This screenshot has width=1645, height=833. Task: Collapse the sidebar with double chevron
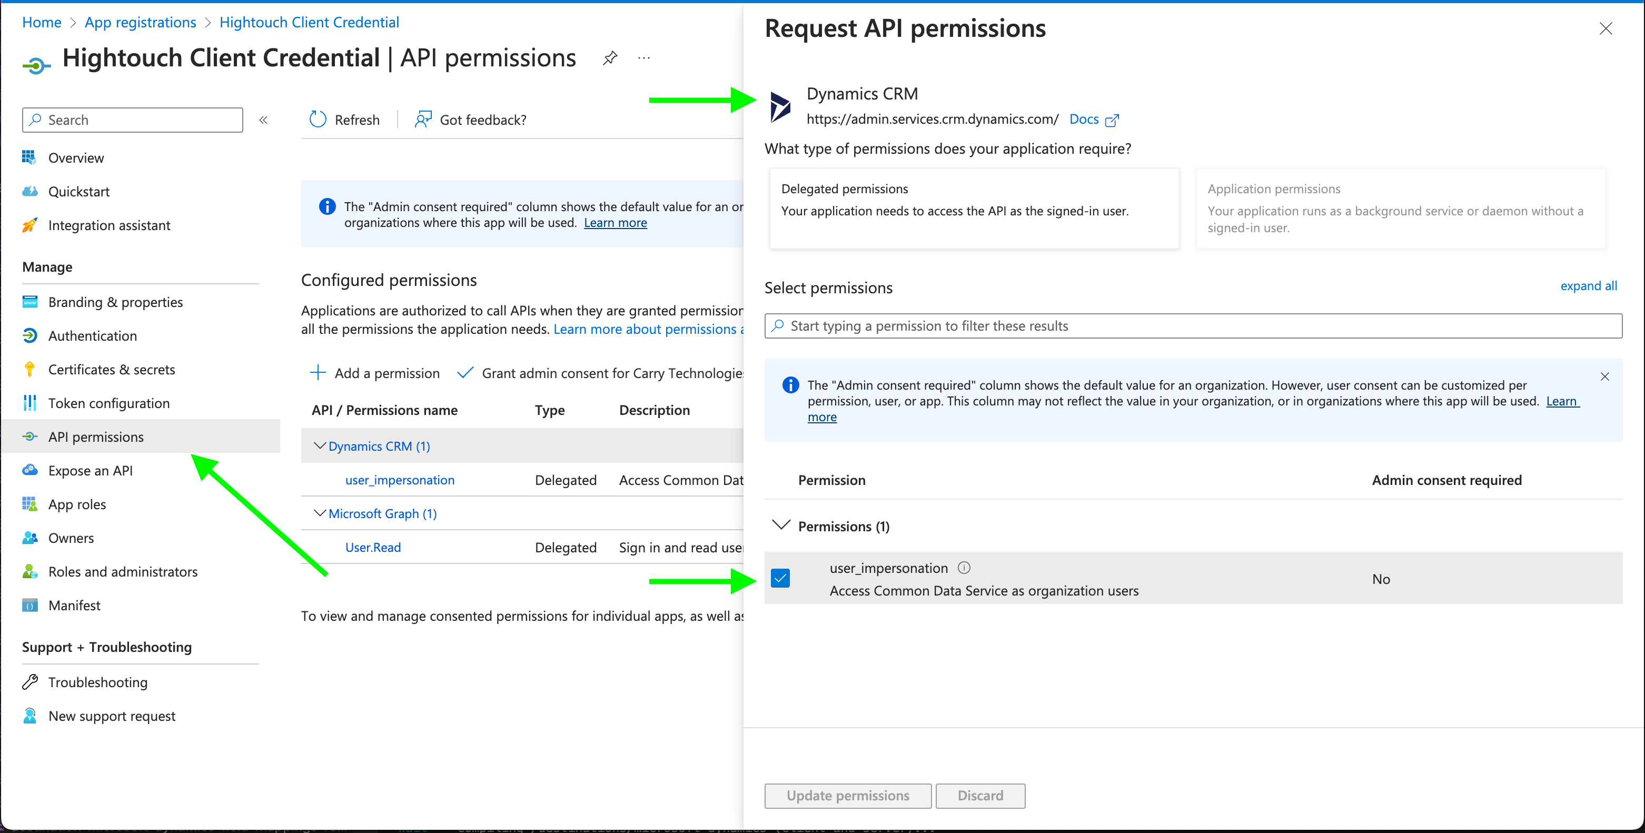263,120
